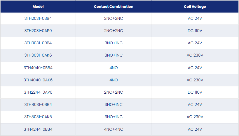Click AC 24V voltage for 3TH4244-0BB4

[195, 129]
